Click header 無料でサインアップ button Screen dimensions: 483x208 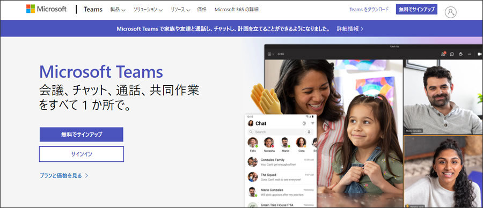(416, 9)
